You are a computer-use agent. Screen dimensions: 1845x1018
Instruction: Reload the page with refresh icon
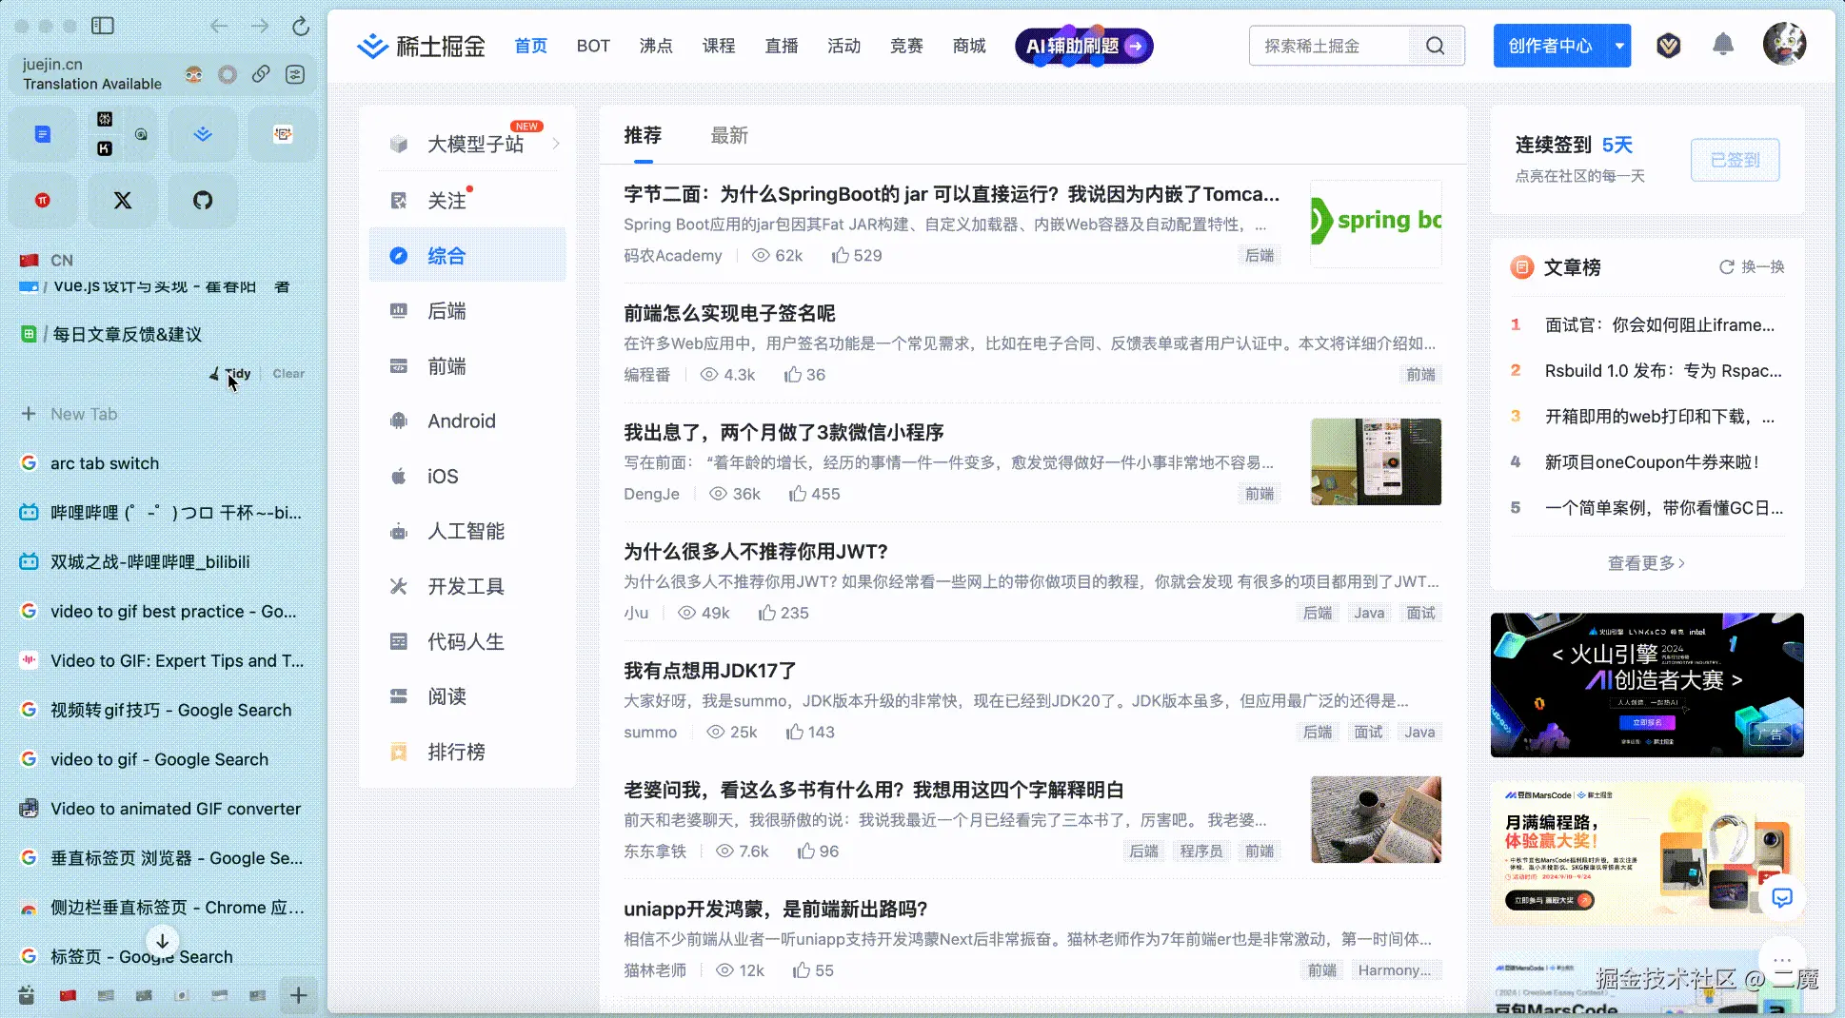301,26
